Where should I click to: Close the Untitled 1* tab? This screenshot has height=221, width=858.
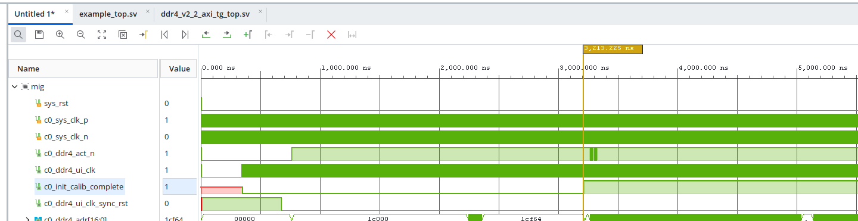point(66,11)
